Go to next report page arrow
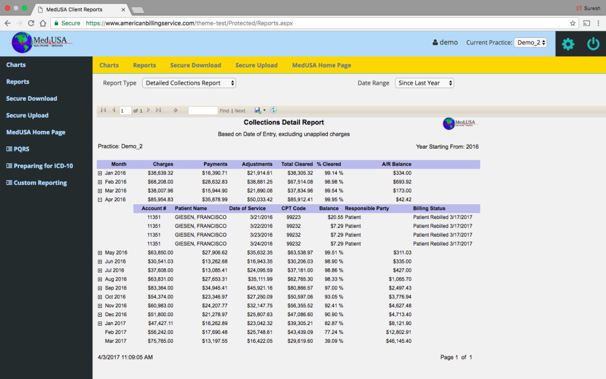This screenshot has height=379, width=606. click(x=149, y=110)
